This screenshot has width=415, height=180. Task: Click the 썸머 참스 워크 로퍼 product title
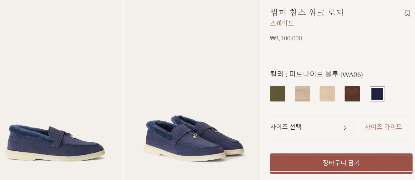click(x=306, y=12)
